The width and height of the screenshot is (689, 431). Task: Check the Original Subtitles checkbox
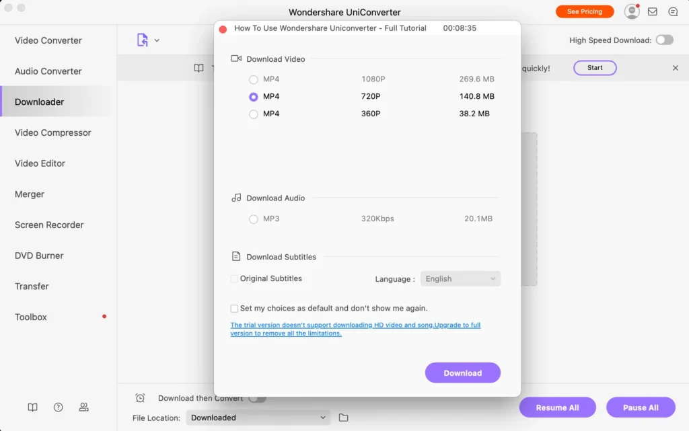[x=234, y=278]
